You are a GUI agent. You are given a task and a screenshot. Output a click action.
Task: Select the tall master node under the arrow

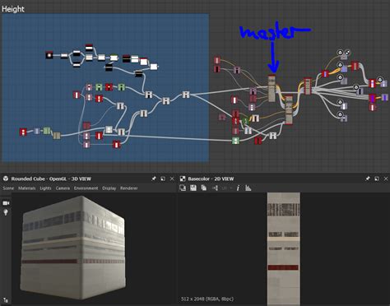(x=272, y=88)
